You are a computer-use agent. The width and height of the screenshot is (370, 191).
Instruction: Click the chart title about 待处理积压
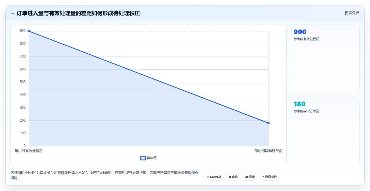click(x=78, y=13)
